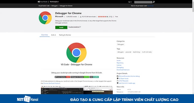The image size is (194, 103).
Task: Click the clock icon beside Last Commit
Action: point(117,83)
